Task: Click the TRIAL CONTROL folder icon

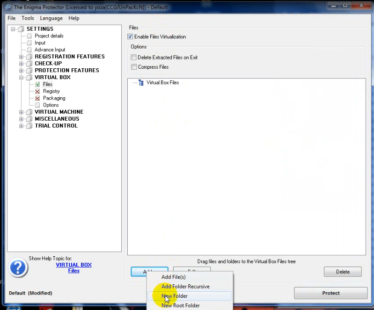Action: click(29, 126)
